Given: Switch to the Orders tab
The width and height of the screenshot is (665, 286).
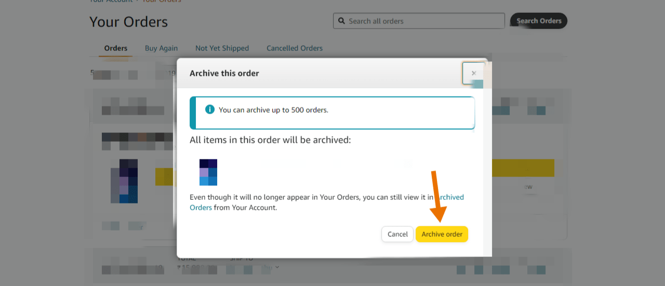Looking at the screenshot, I should (115, 48).
